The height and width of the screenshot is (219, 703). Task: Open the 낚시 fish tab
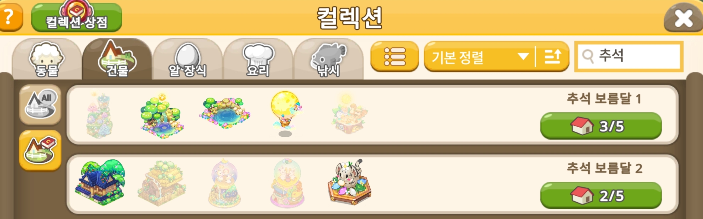click(x=328, y=59)
